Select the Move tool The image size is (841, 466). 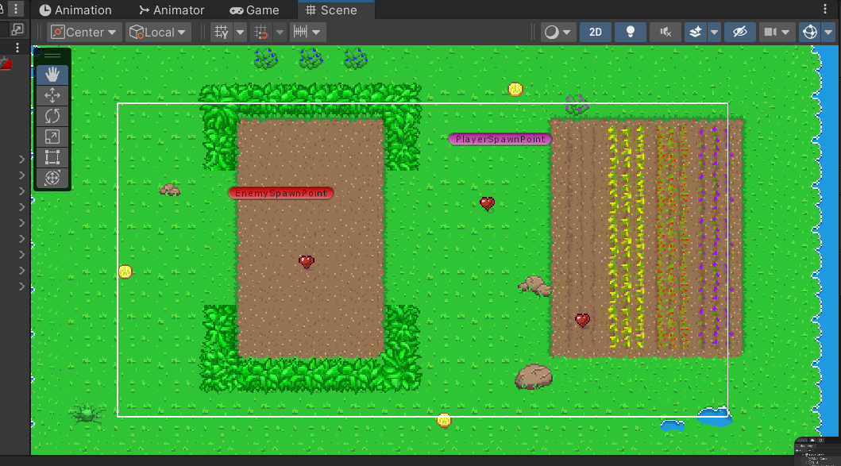click(x=52, y=95)
